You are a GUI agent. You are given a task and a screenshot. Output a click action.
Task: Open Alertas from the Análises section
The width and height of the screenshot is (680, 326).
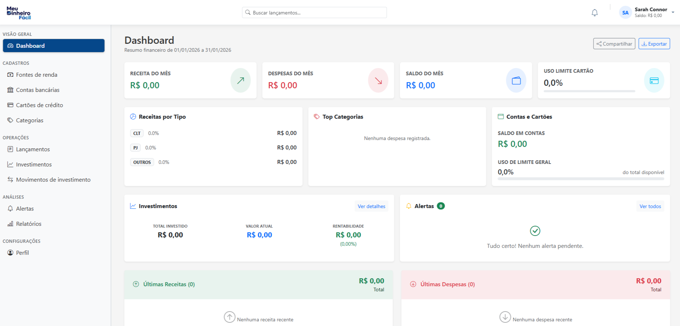click(x=25, y=208)
